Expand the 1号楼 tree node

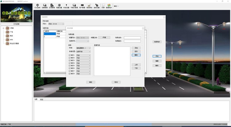3,29
